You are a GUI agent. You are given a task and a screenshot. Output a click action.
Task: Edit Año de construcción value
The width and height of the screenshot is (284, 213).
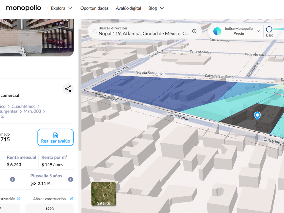72,199
